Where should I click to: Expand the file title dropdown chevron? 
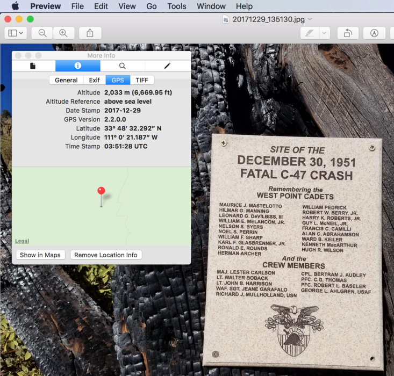tap(310, 19)
